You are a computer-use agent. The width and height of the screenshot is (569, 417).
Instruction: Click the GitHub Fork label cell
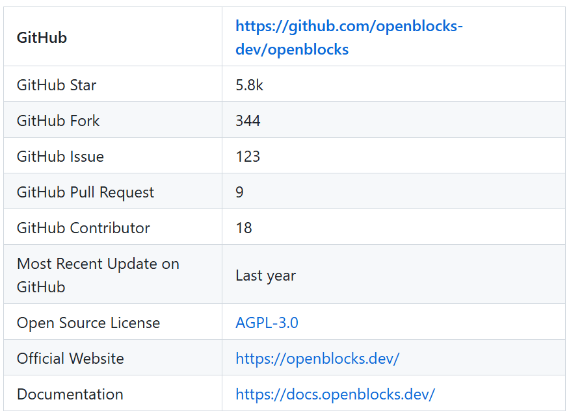coord(113,120)
